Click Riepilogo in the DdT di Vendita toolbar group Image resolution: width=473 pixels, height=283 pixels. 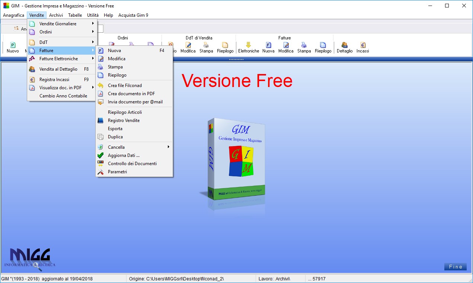225,48
